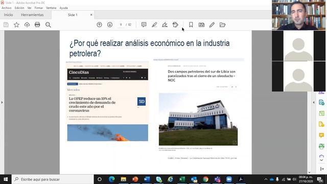Open Google Chrome from taskbar
This screenshot has height=184, width=327.
205,179
